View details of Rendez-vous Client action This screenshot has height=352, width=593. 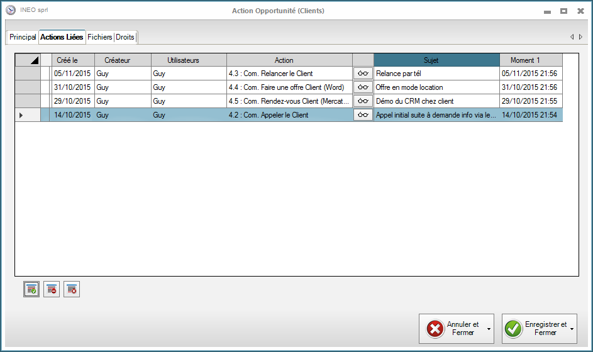point(363,101)
